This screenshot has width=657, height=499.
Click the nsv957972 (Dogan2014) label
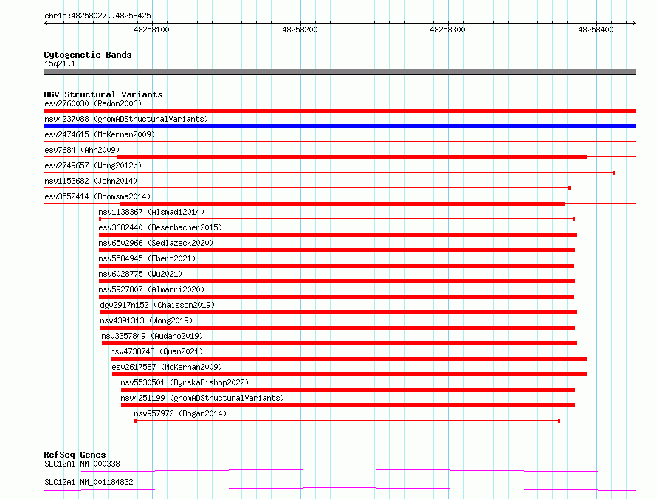[x=180, y=413]
